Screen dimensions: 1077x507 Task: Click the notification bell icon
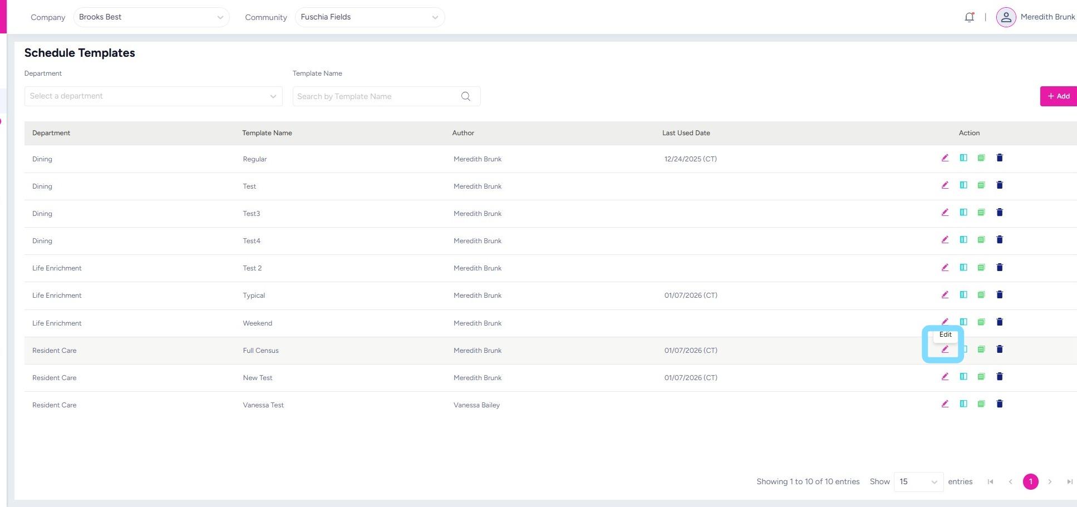pos(969,17)
